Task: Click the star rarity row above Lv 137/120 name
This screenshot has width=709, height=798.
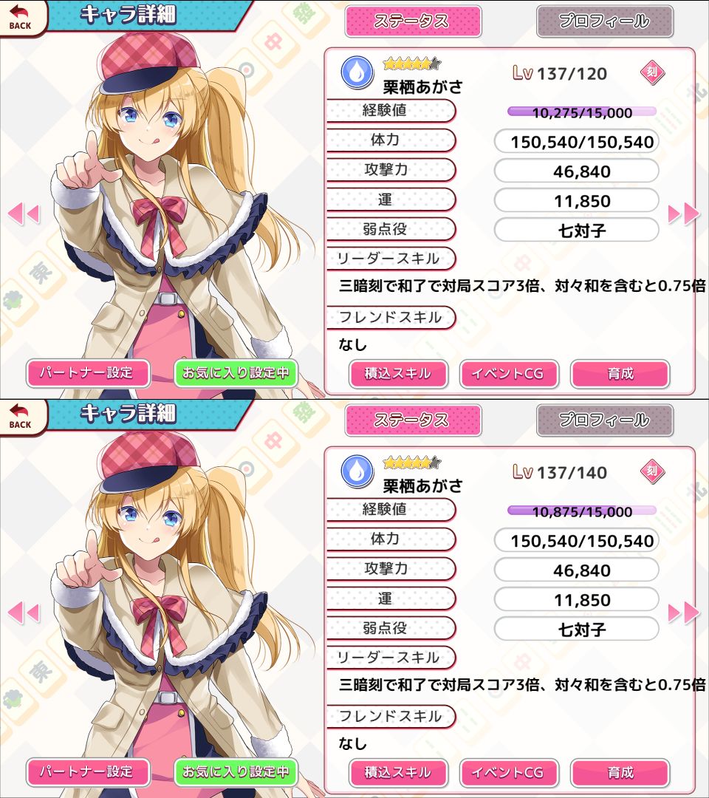Action: pyautogui.click(x=412, y=64)
